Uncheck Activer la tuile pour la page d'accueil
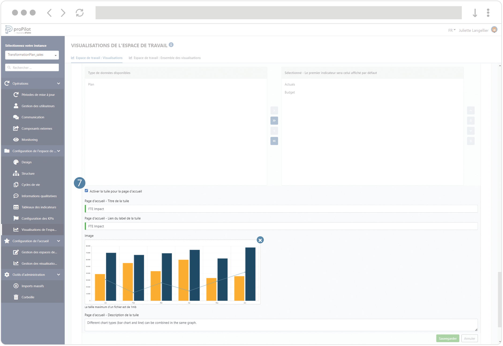 (86, 191)
